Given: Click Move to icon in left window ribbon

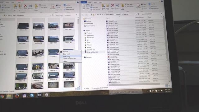Looking at the screenshot, I should pyautogui.click(x=15, y=7).
